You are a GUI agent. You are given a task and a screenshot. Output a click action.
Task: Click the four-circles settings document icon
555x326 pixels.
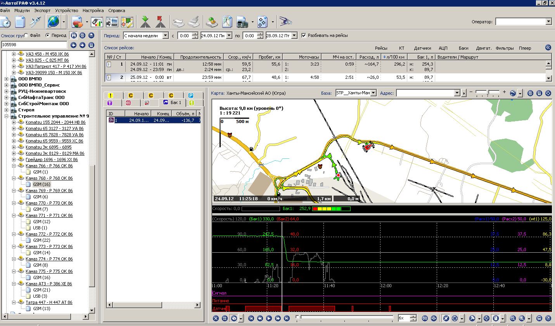263,22
